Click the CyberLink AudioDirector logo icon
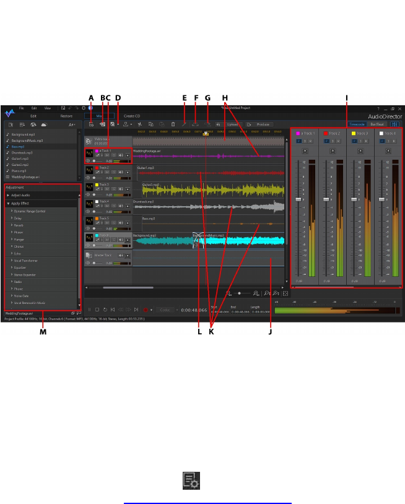Viewport: 405px width, 504px height. pos(10,113)
